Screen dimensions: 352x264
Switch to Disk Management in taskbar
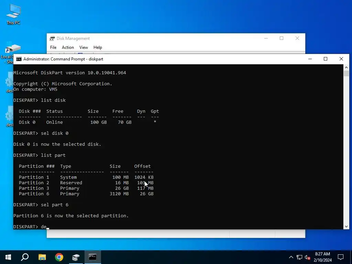[x=76, y=257]
